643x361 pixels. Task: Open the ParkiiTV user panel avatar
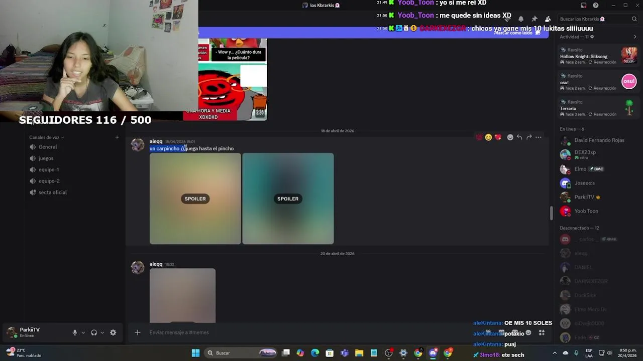click(x=11, y=332)
